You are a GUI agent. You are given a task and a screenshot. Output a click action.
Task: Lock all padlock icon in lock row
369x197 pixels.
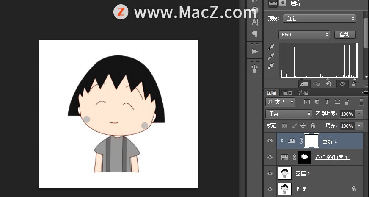pyautogui.click(x=313, y=125)
